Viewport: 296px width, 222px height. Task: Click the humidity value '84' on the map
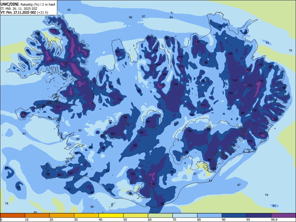(171, 17)
